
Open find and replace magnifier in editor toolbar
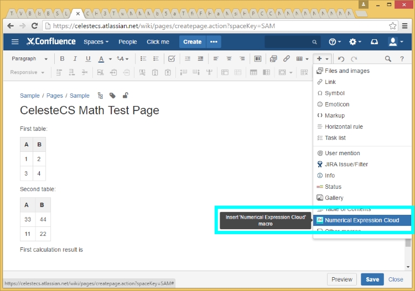pos(388,59)
